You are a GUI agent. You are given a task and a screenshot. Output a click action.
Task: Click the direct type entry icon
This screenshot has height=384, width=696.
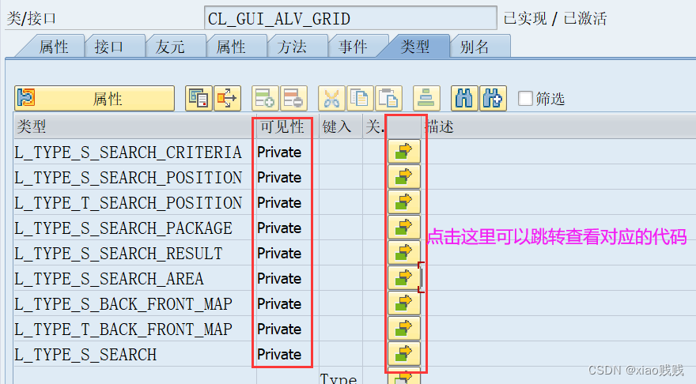pos(199,99)
